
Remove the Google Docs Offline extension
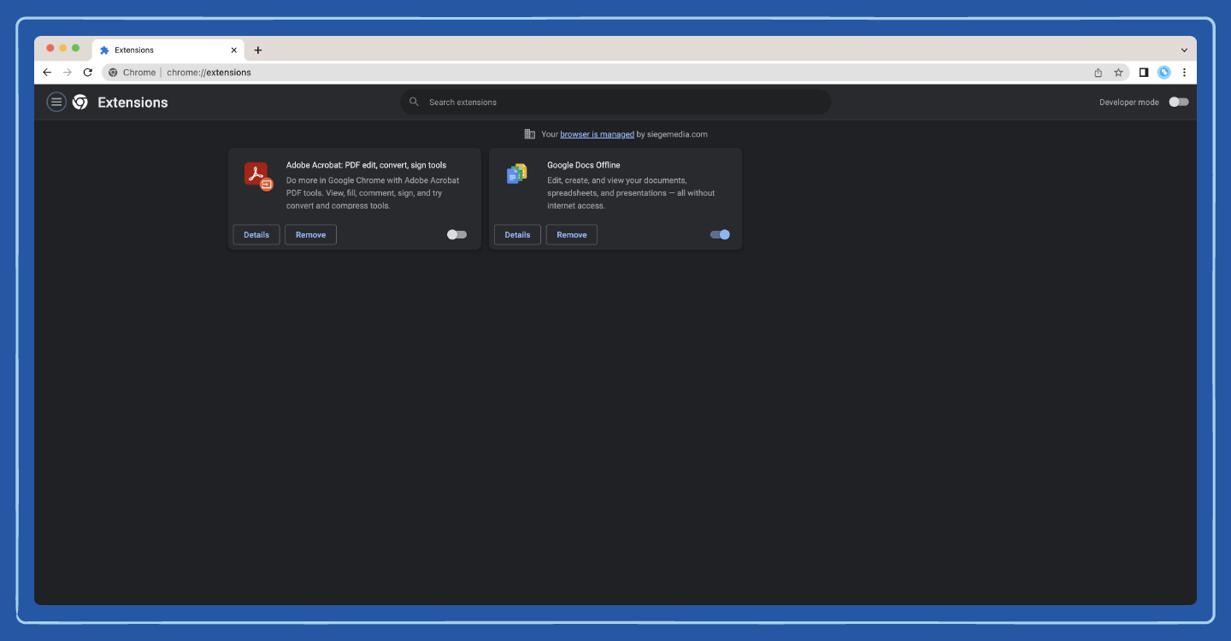(571, 234)
